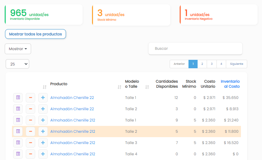Click plus icon for Almohadón Chenille 212 Talle 1
262x160 pixels.
pos(43,120)
